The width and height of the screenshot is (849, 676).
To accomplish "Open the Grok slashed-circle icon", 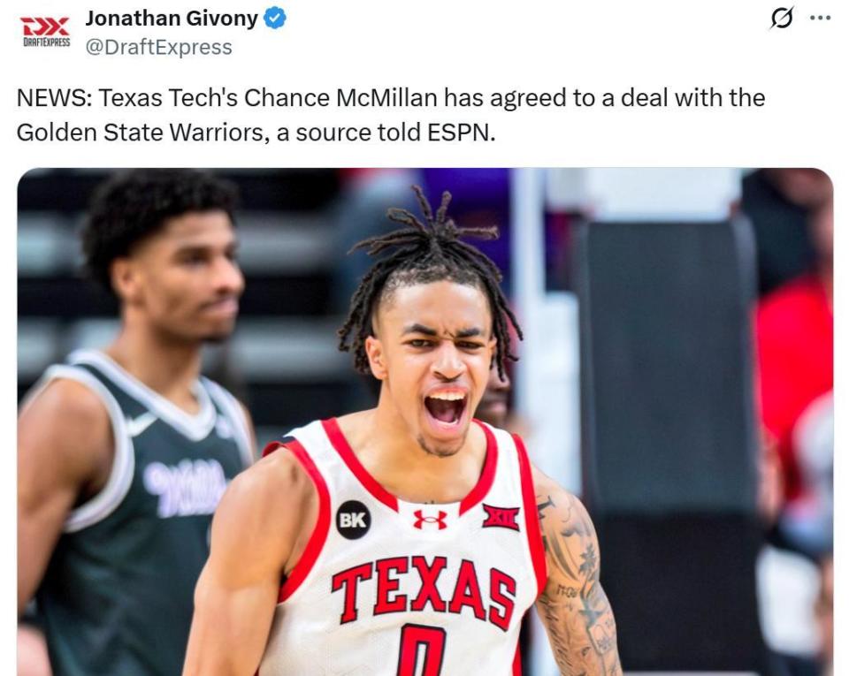I will [x=783, y=19].
